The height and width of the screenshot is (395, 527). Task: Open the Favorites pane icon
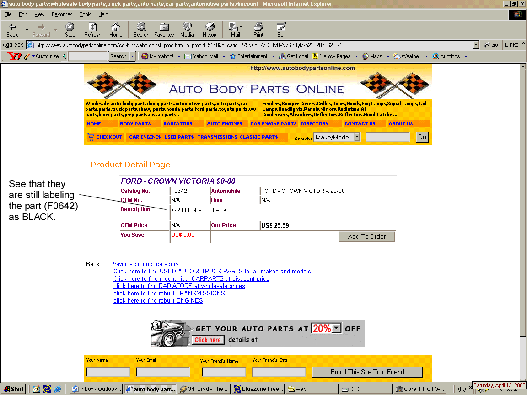pos(164,30)
